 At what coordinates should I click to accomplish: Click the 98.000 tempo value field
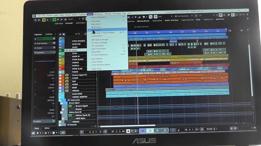pyautogui.click(x=210, y=129)
